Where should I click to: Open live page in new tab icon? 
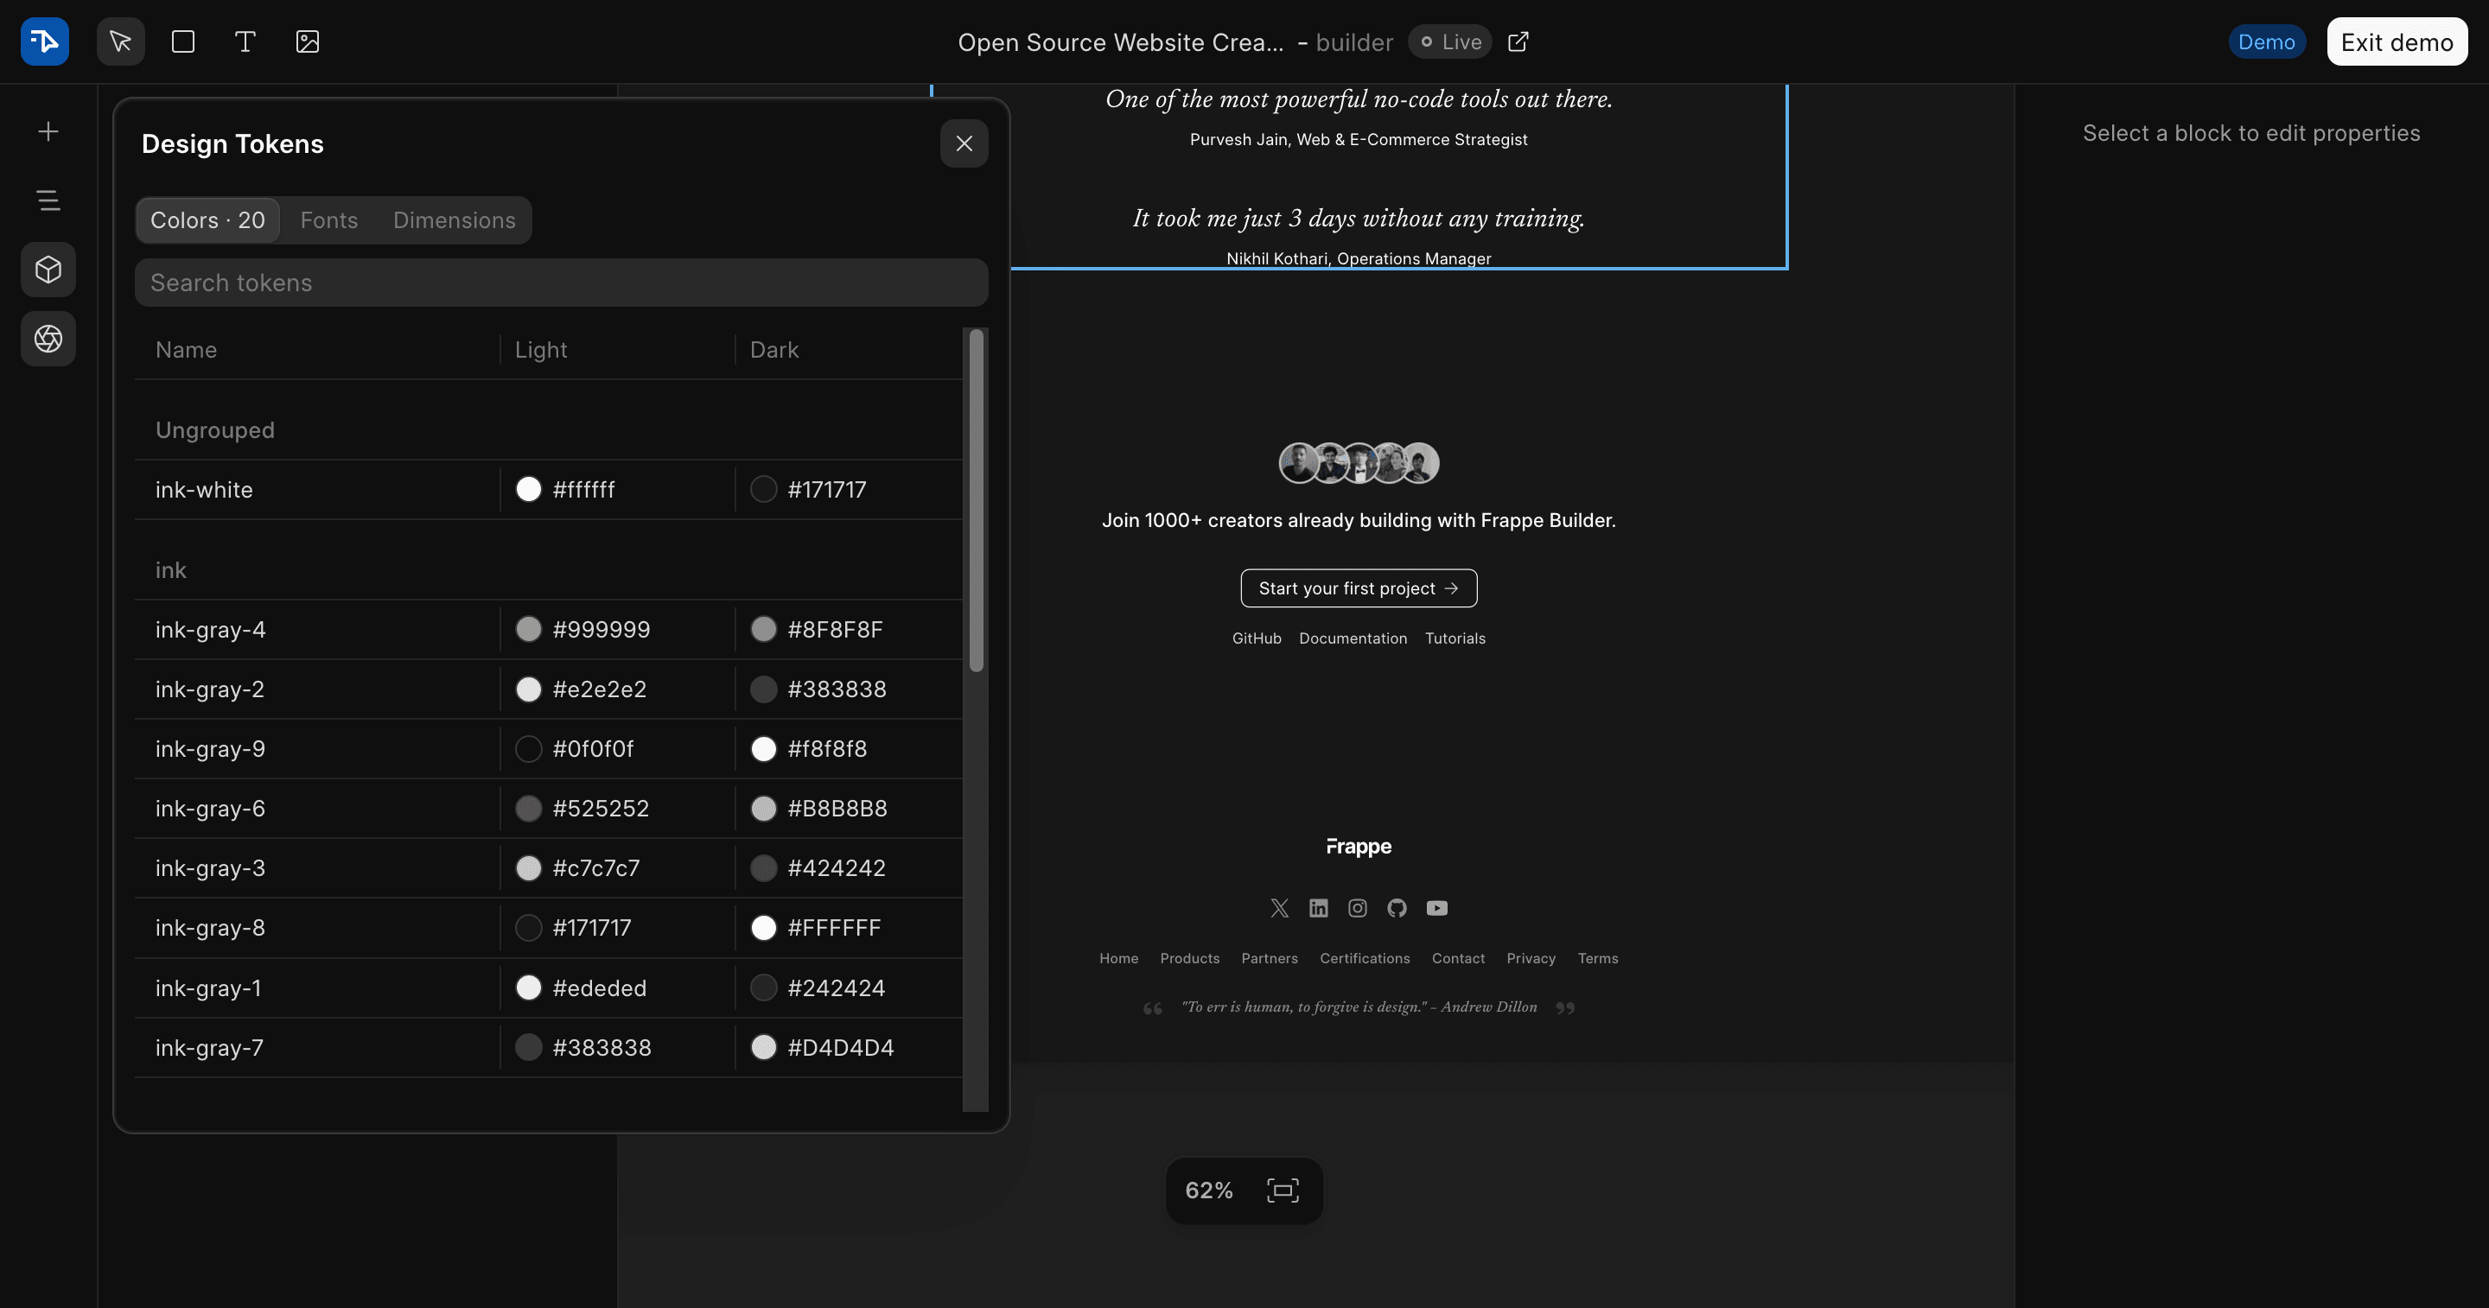click(x=1518, y=41)
